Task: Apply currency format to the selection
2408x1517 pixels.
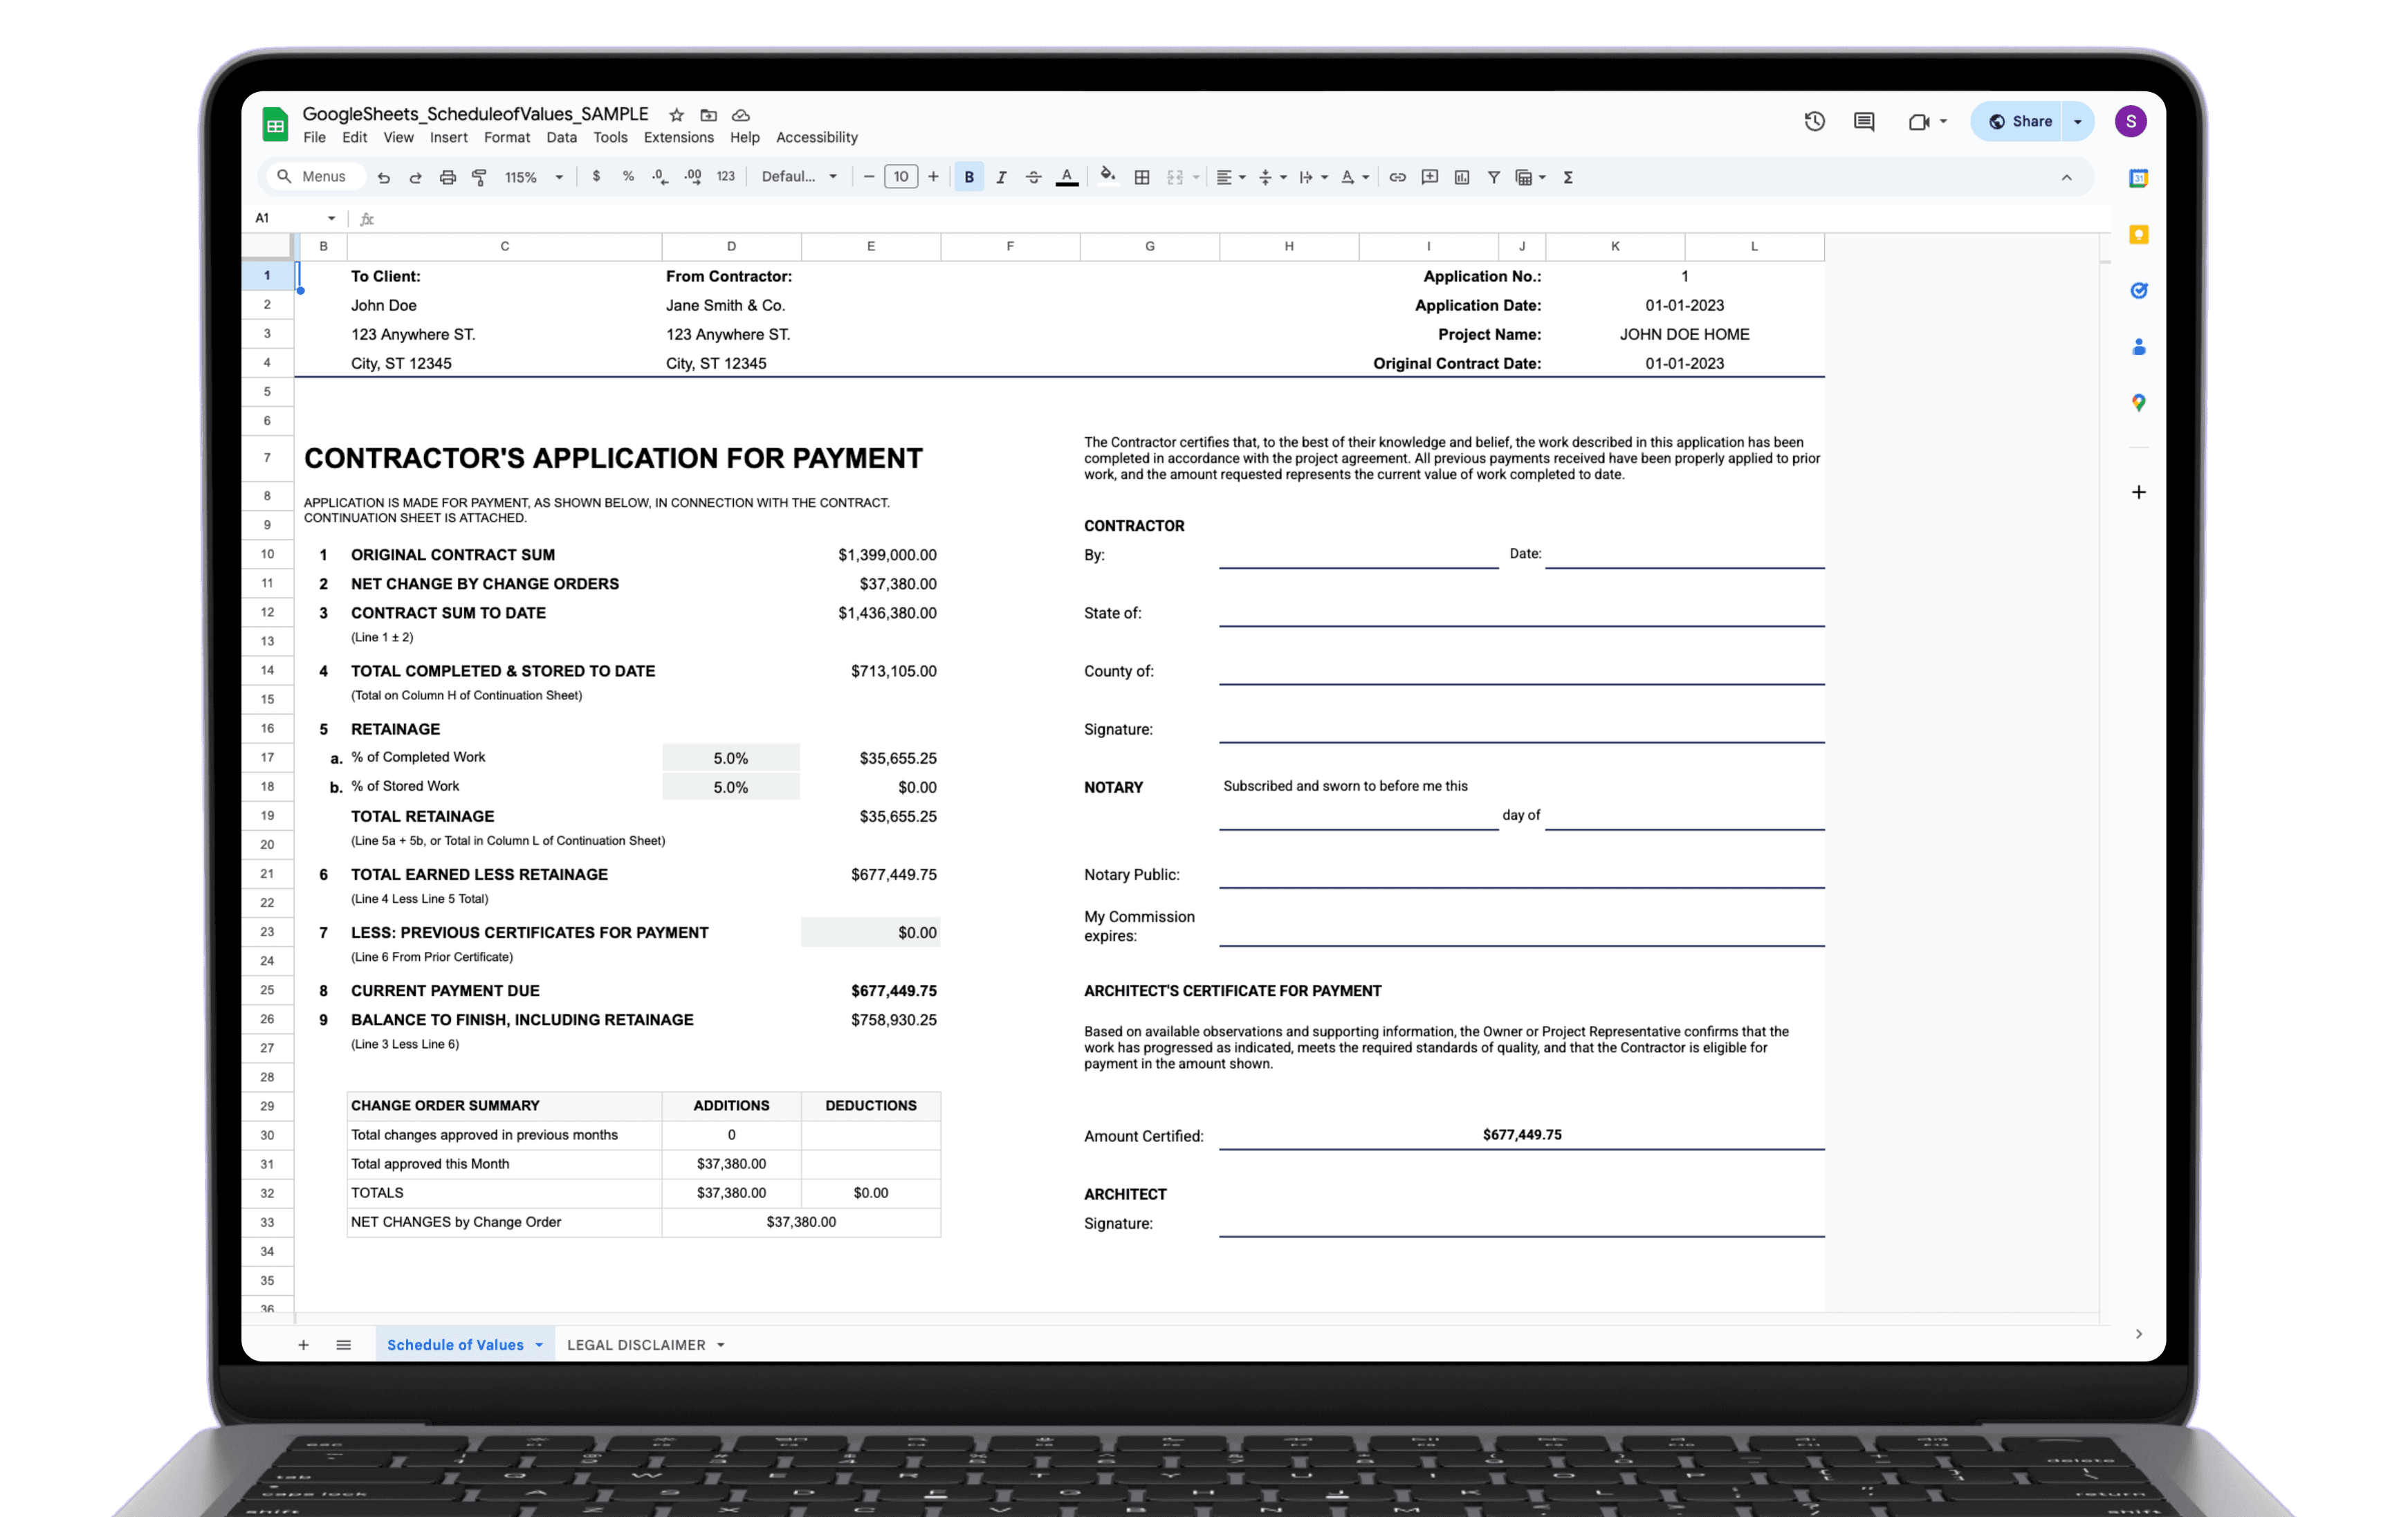Action: tap(598, 177)
